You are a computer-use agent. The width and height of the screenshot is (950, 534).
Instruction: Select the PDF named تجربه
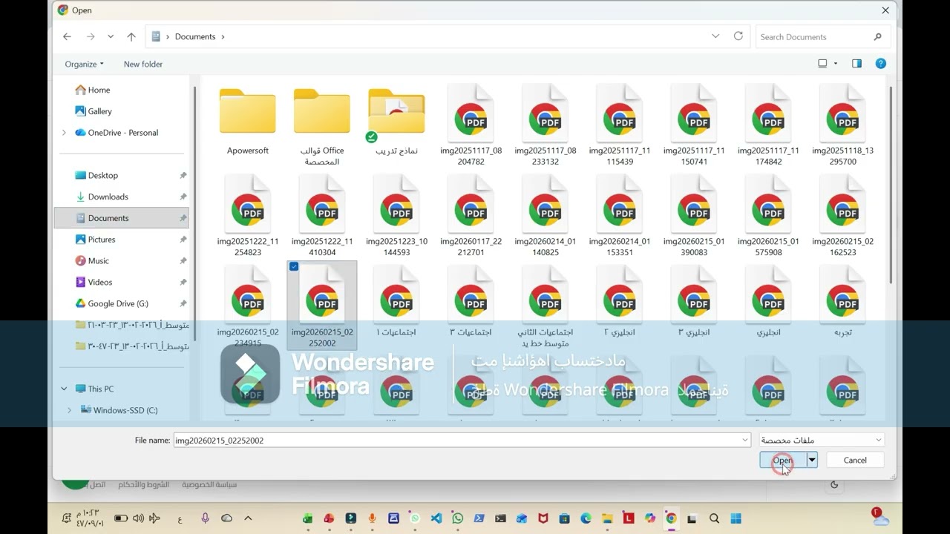[x=843, y=303]
